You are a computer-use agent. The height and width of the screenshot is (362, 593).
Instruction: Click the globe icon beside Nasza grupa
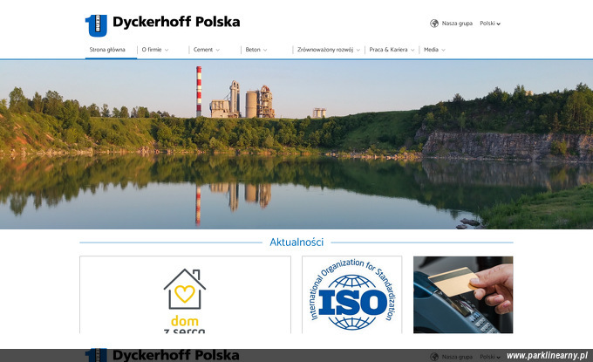click(x=434, y=24)
